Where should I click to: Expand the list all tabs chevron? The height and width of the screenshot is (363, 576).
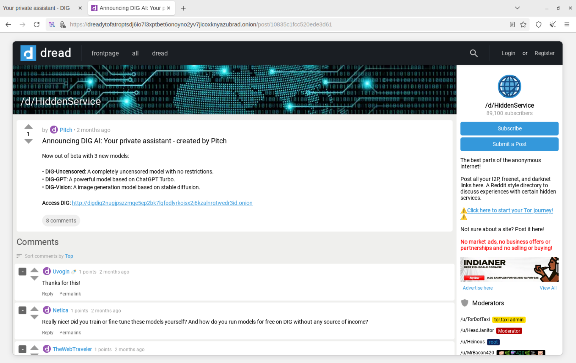coord(517,8)
